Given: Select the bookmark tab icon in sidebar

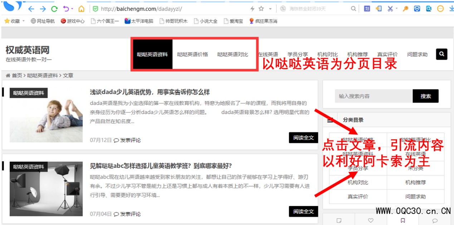Looking at the screenshot, I should [403, 220].
